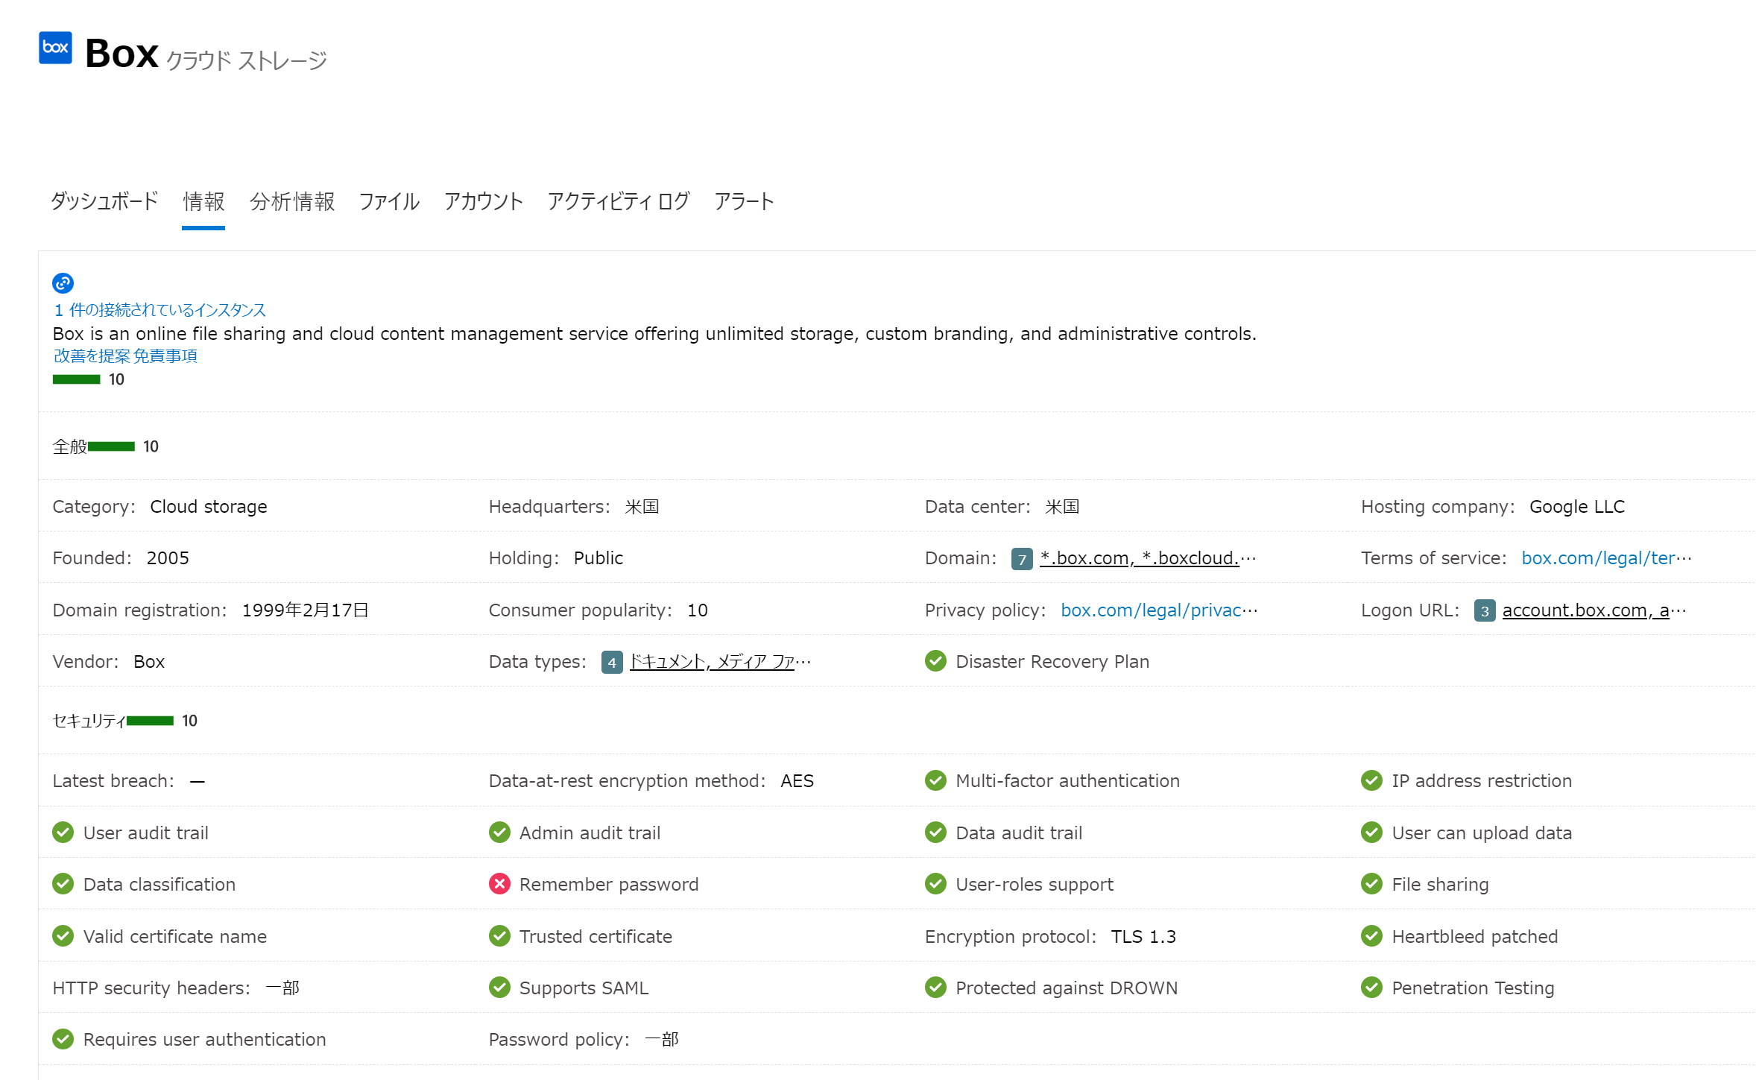
Task: Expand the 4 data types list
Action: pyautogui.click(x=610, y=661)
